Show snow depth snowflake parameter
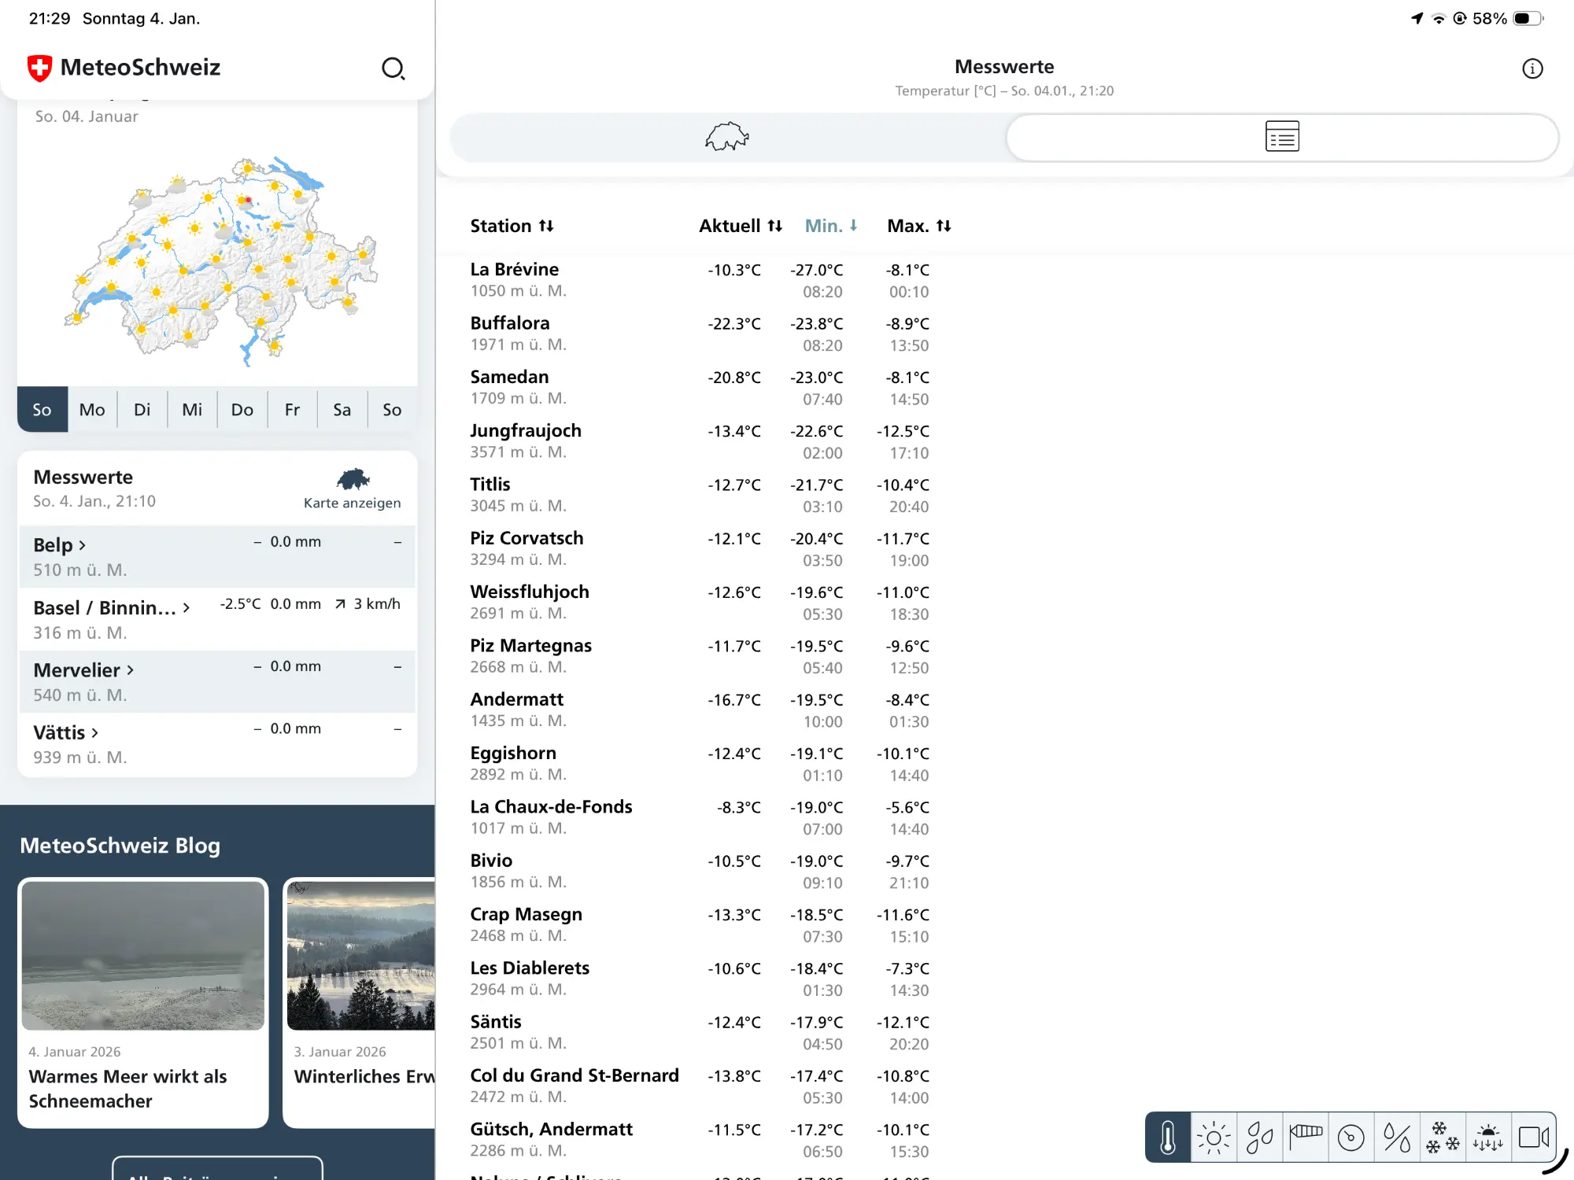 pyautogui.click(x=1443, y=1137)
